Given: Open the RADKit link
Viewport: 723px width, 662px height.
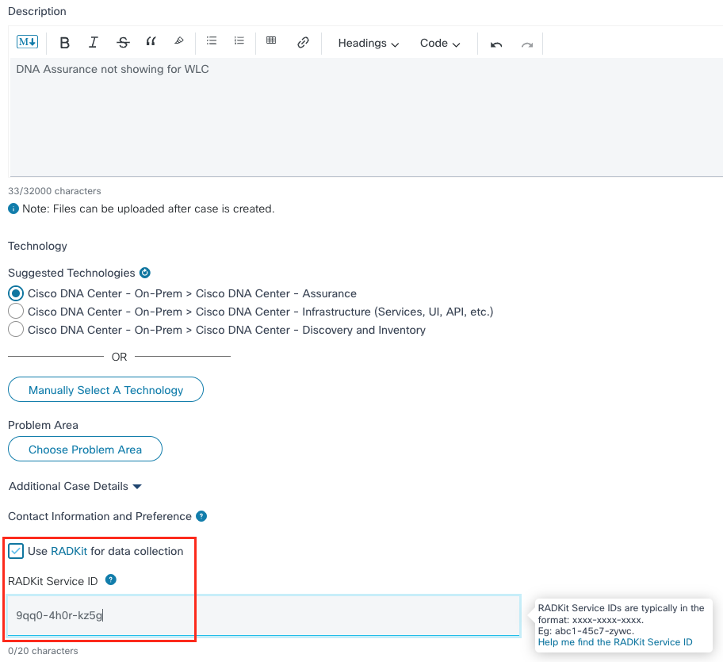Looking at the screenshot, I should tap(69, 551).
